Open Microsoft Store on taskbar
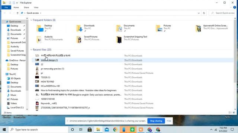 [90, 130]
